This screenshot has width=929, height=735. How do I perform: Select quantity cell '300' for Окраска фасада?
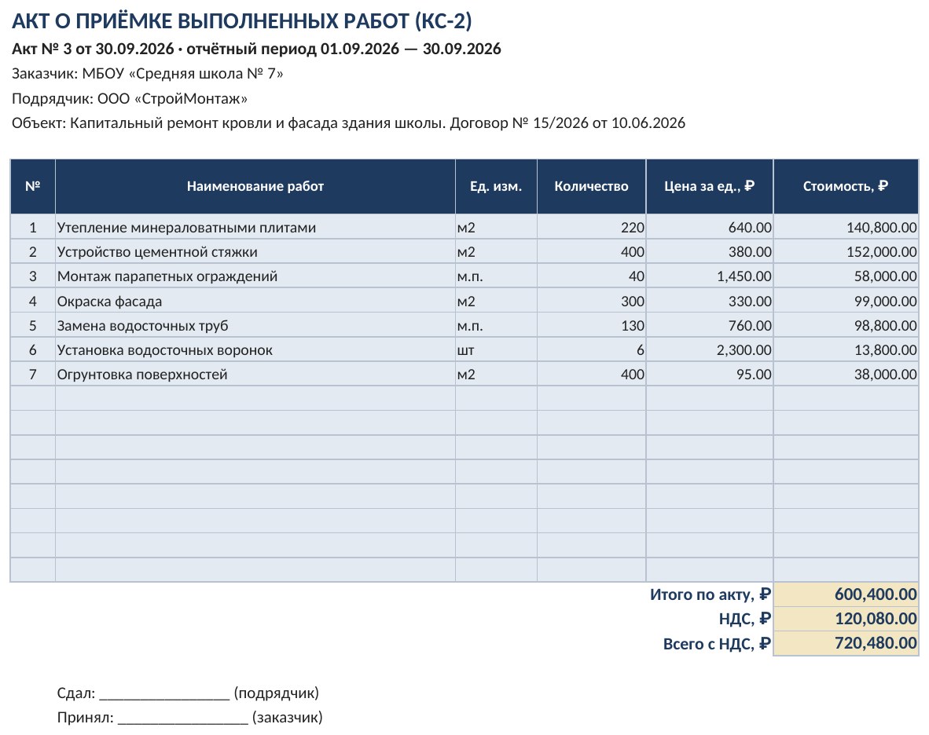[x=591, y=301]
